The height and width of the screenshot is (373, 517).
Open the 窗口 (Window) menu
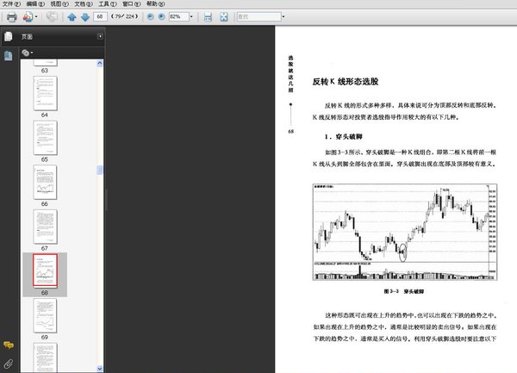point(131,4)
